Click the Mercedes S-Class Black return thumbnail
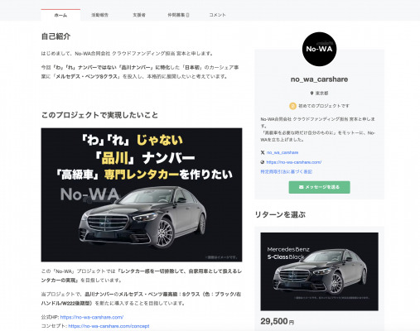This screenshot has height=331, width=420. [319, 271]
